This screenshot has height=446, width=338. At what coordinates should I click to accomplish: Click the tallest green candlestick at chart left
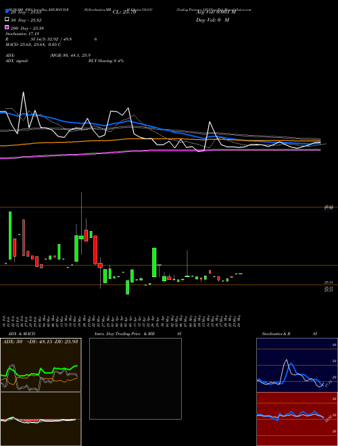click(x=10, y=235)
